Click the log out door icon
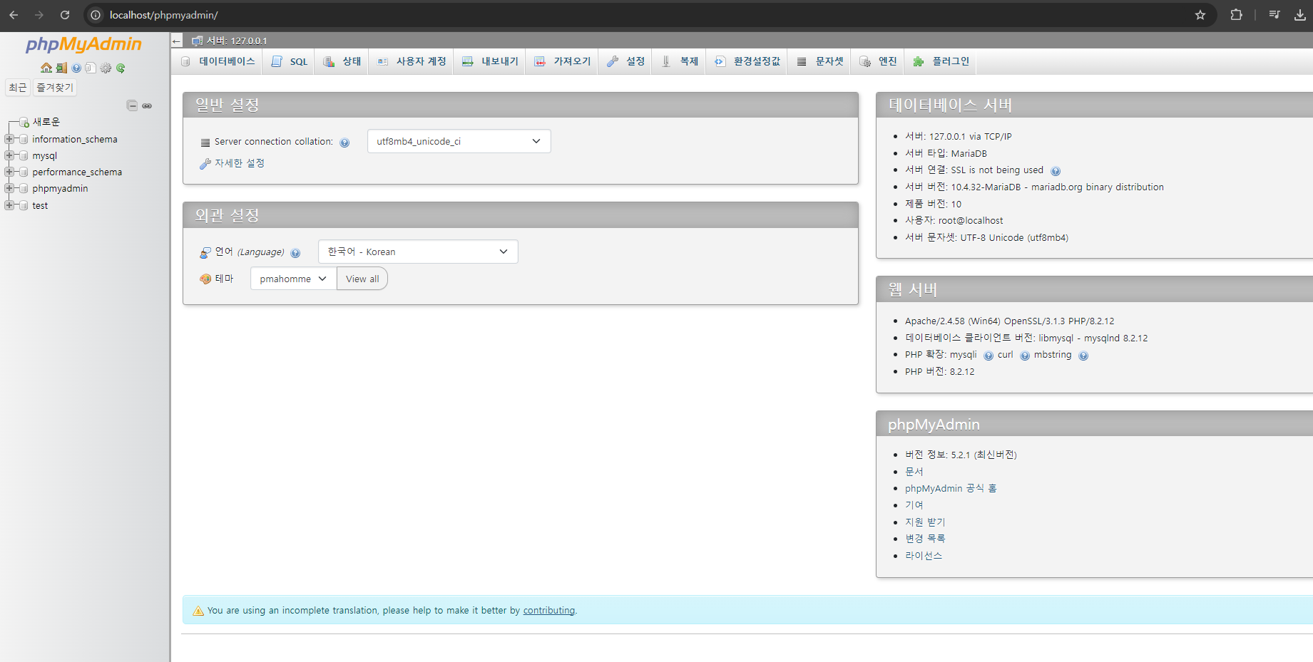This screenshot has height=662, width=1313. point(62,68)
